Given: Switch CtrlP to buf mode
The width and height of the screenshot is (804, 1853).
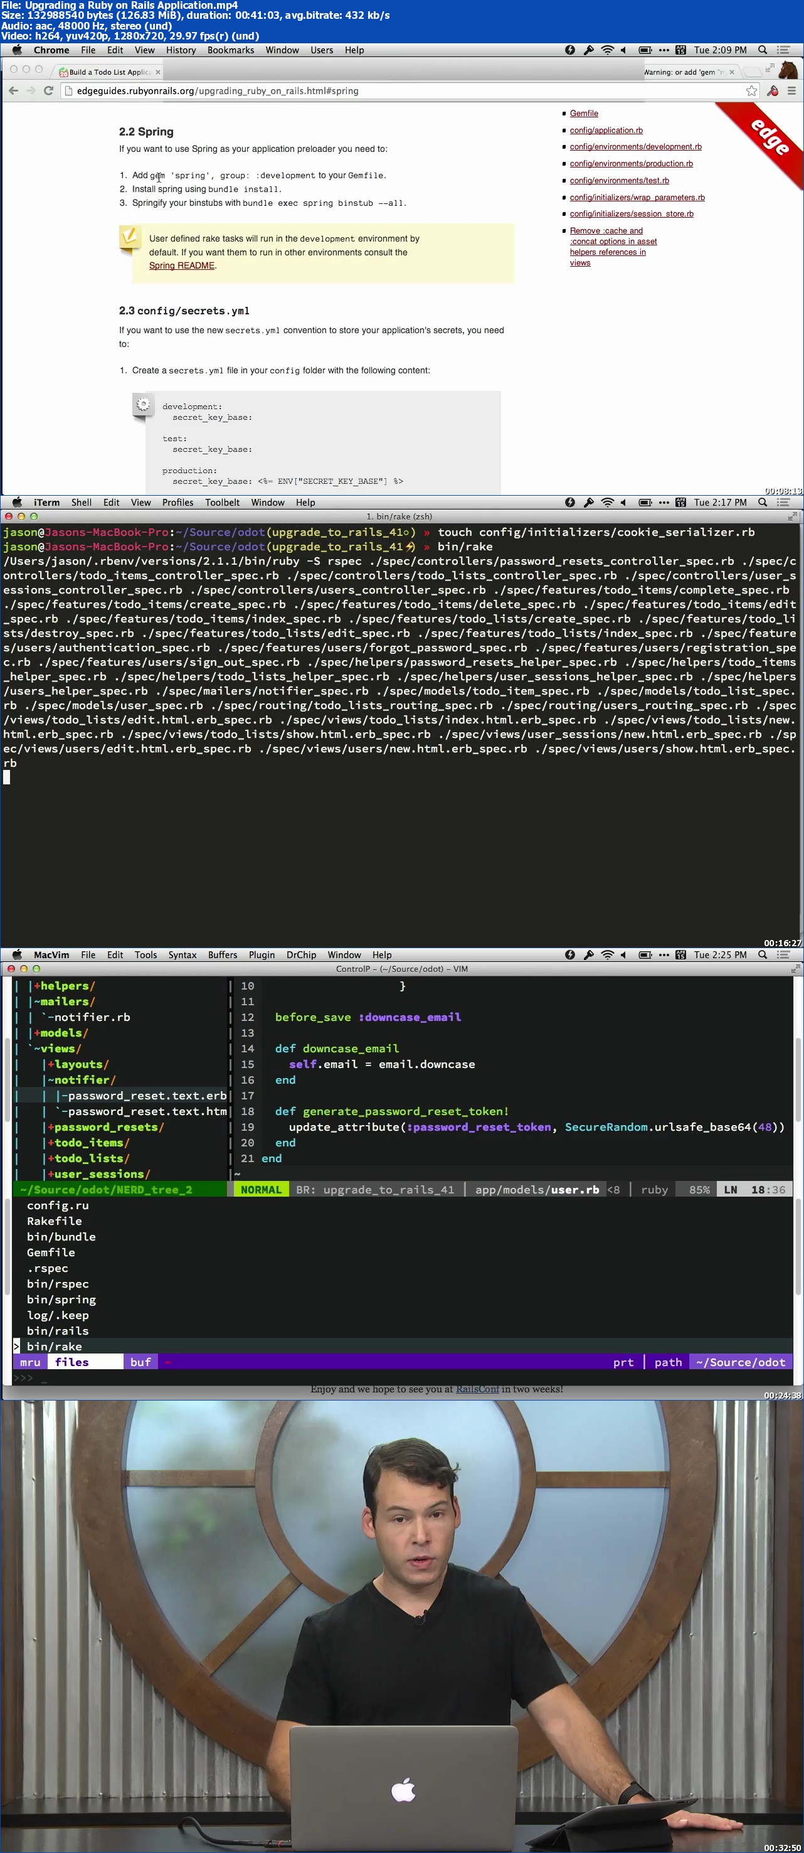Looking at the screenshot, I should click(x=140, y=1362).
